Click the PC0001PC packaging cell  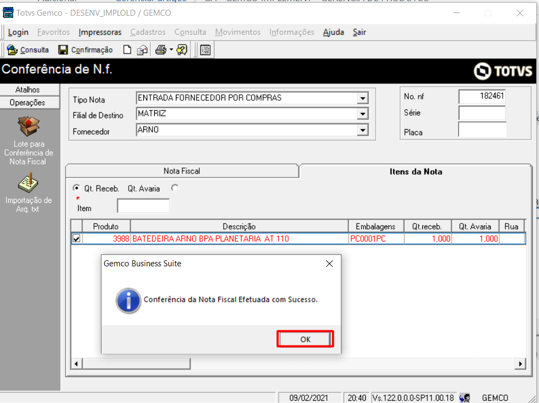(x=376, y=239)
